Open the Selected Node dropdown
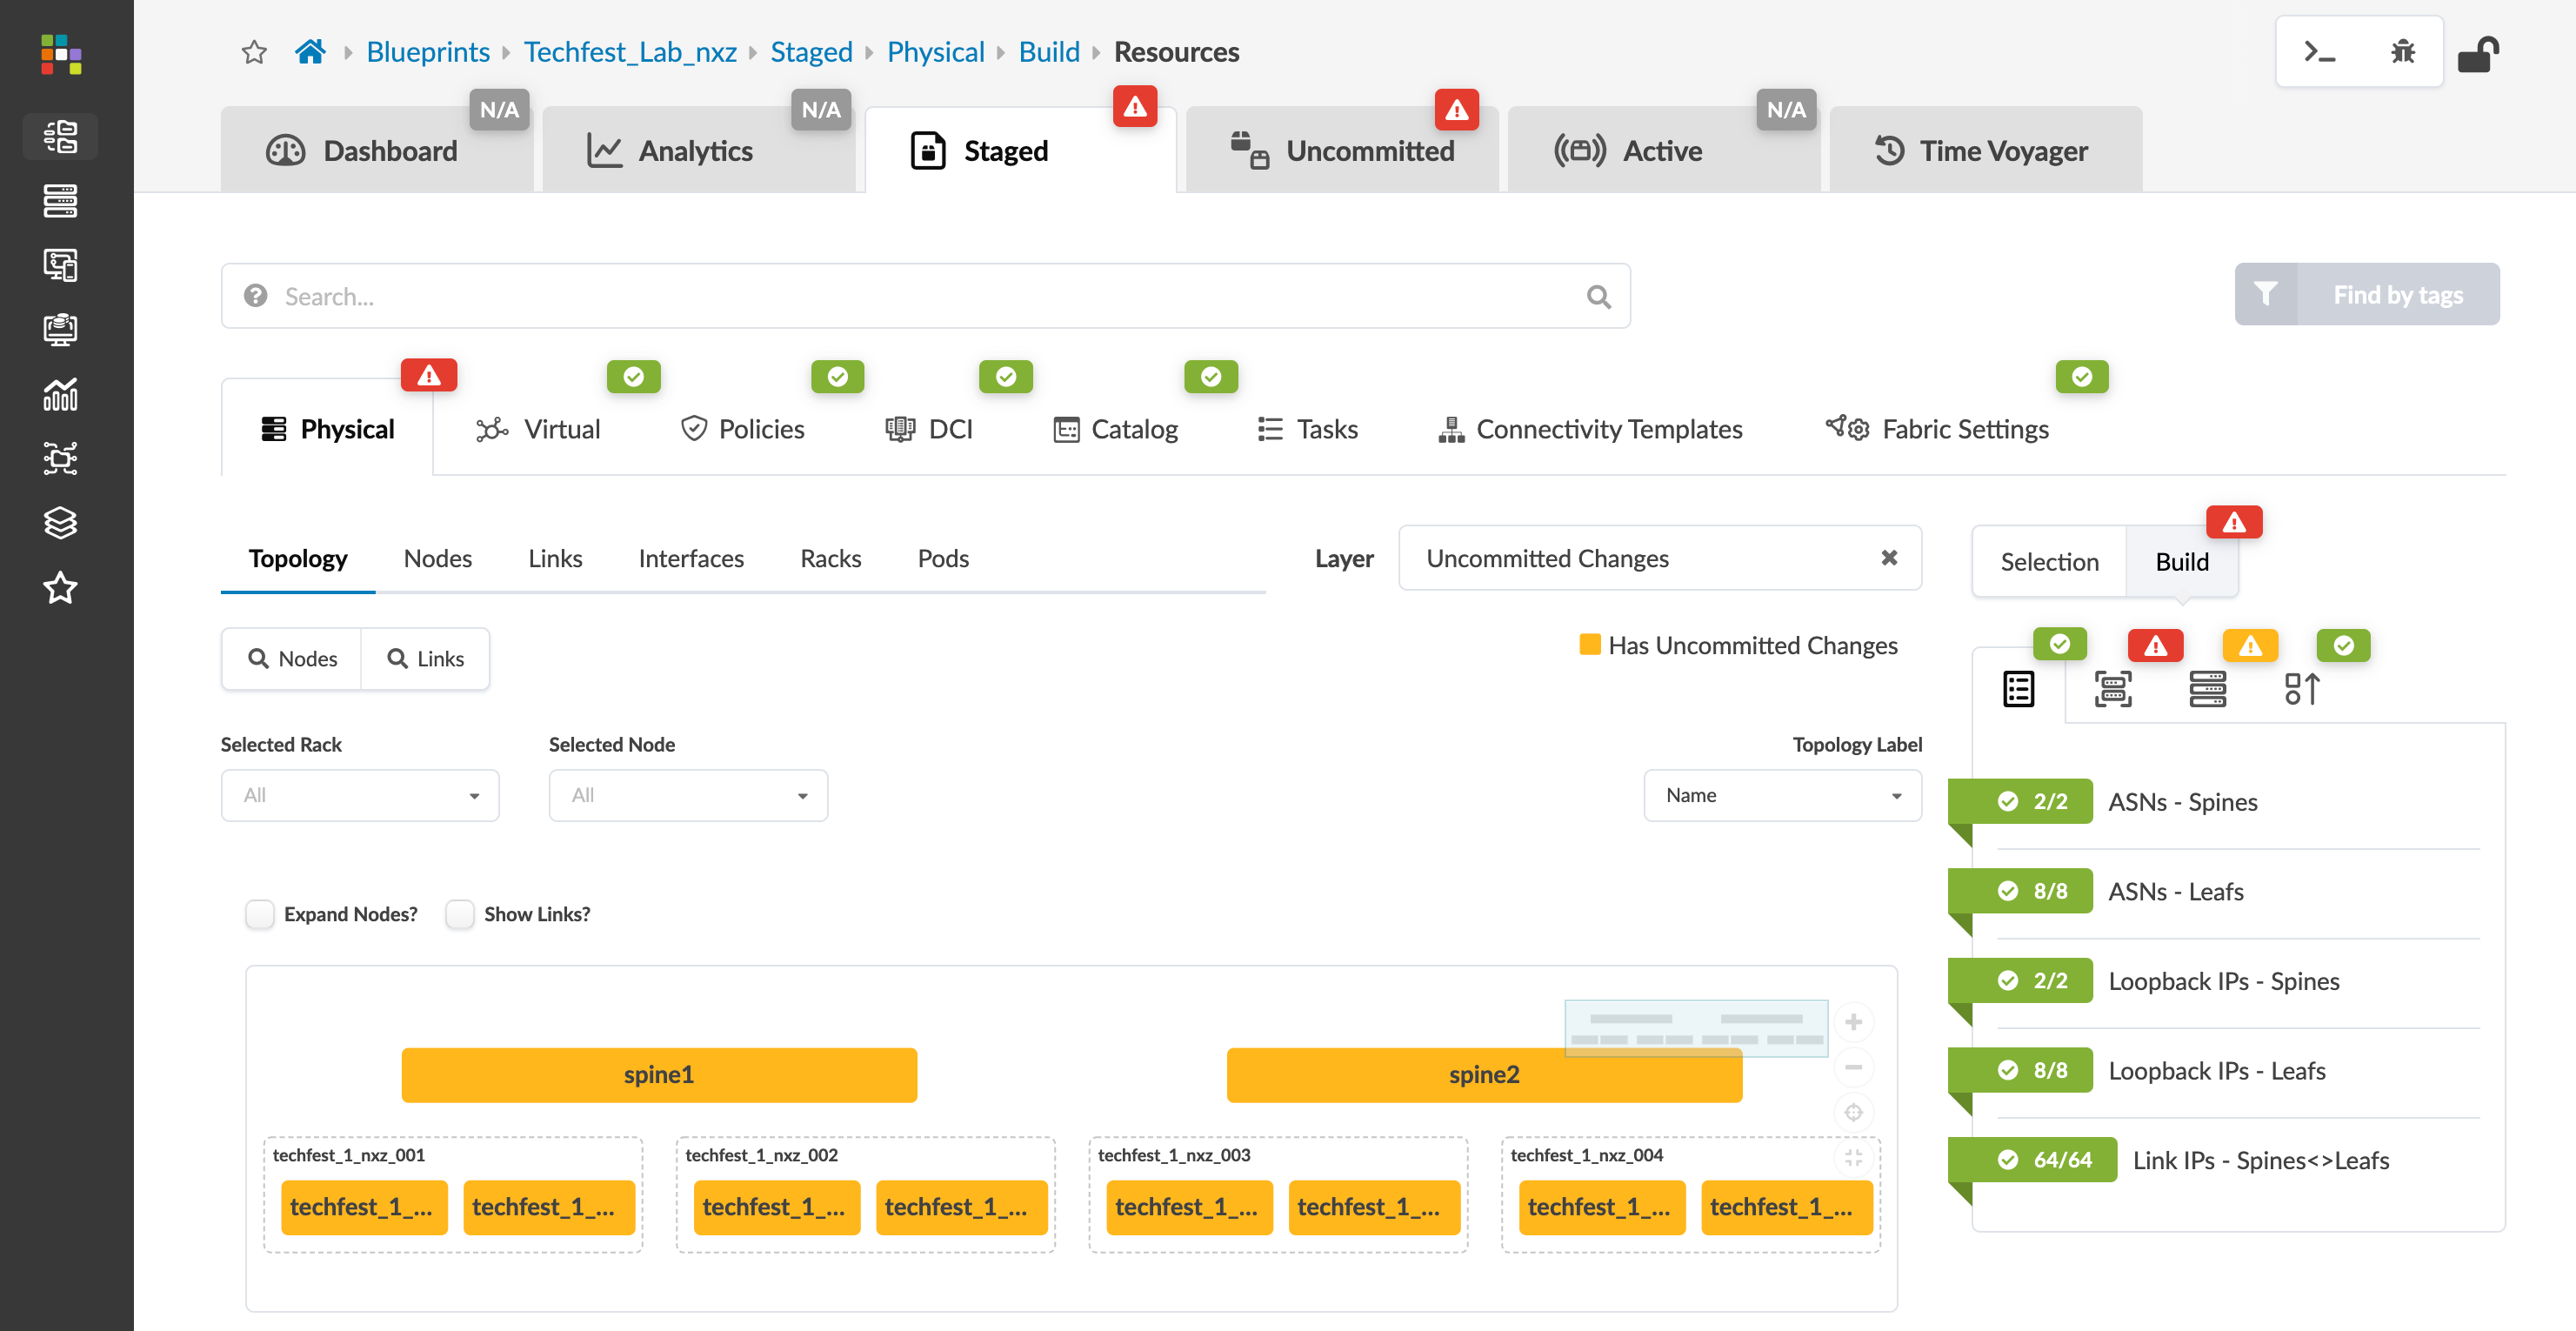2576x1331 pixels. click(688, 795)
